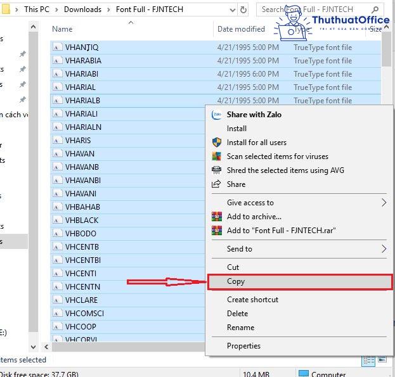The image size is (395, 377).
Task: Click the AVG scan icon in context menu
Action: coord(217,157)
